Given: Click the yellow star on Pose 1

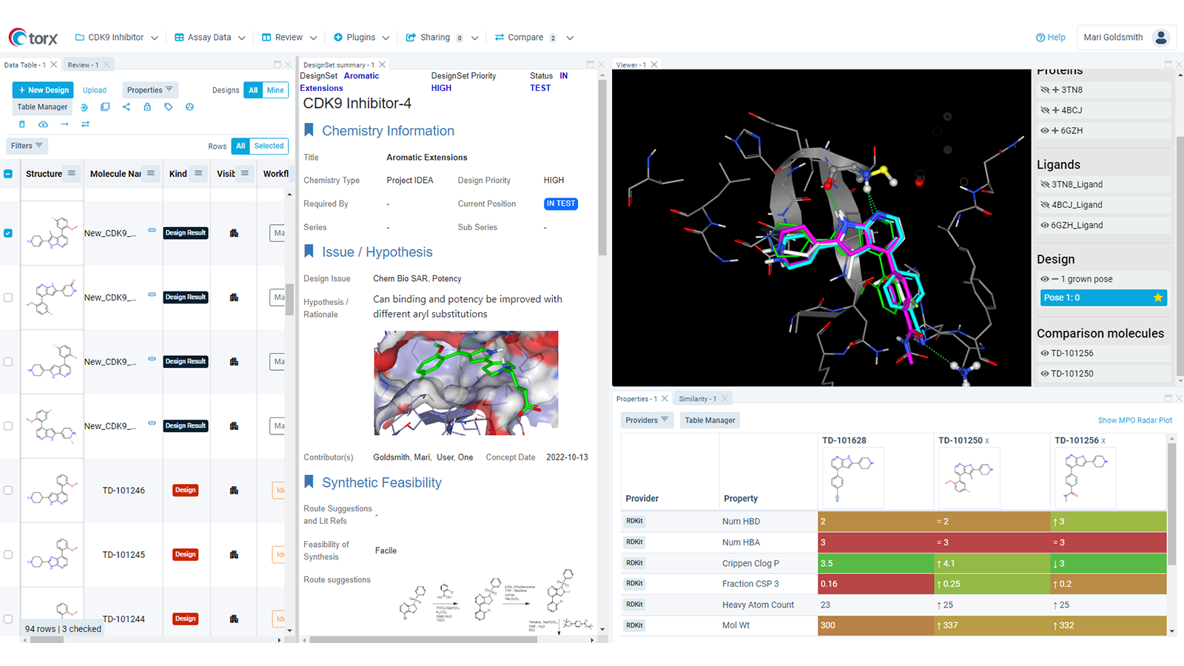Looking at the screenshot, I should point(1157,297).
